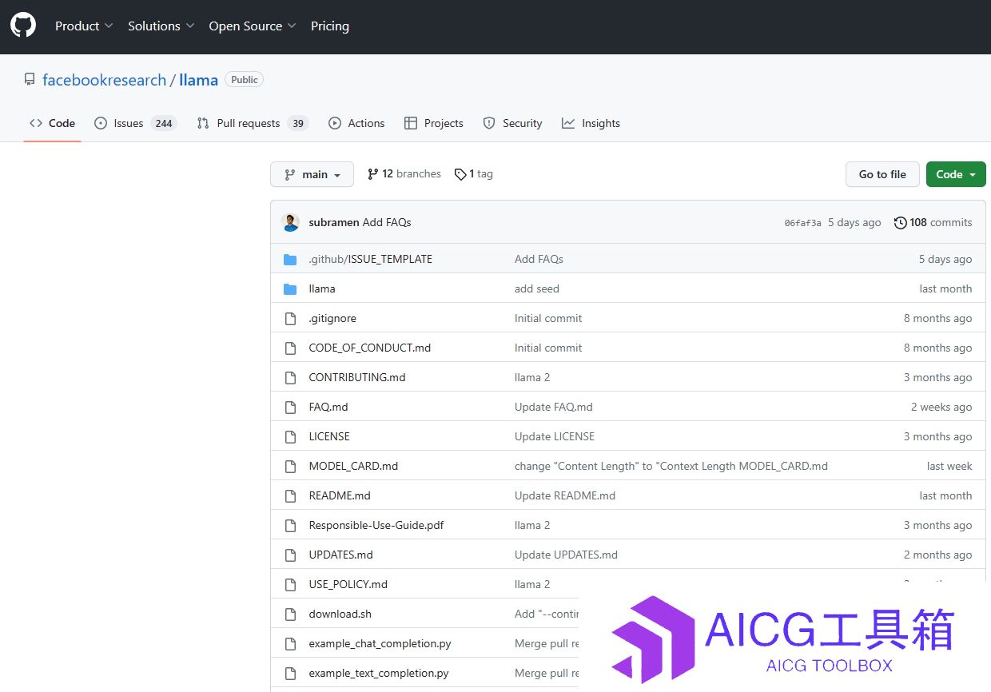Image resolution: width=991 pixels, height=692 pixels.
Task: Switch to the Actions tab
Action: (x=356, y=123)
